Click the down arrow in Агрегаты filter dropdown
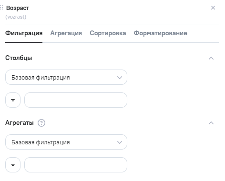225x181 pixels. [x=120, y=142]
